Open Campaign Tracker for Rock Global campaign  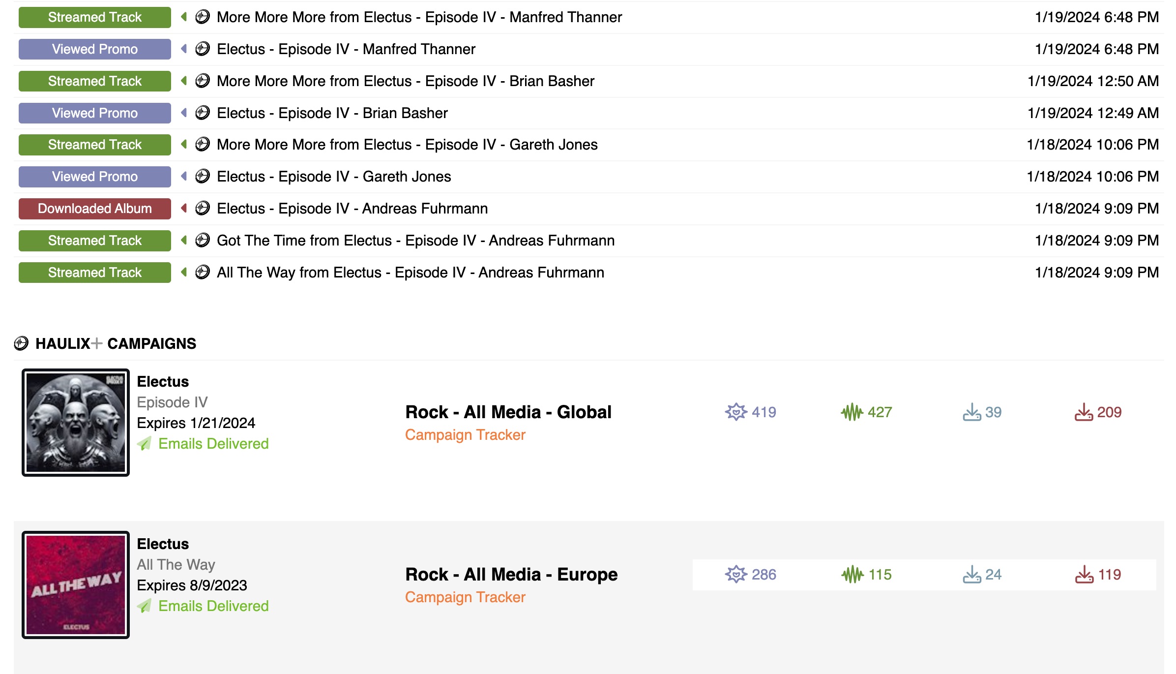point(465,435)
